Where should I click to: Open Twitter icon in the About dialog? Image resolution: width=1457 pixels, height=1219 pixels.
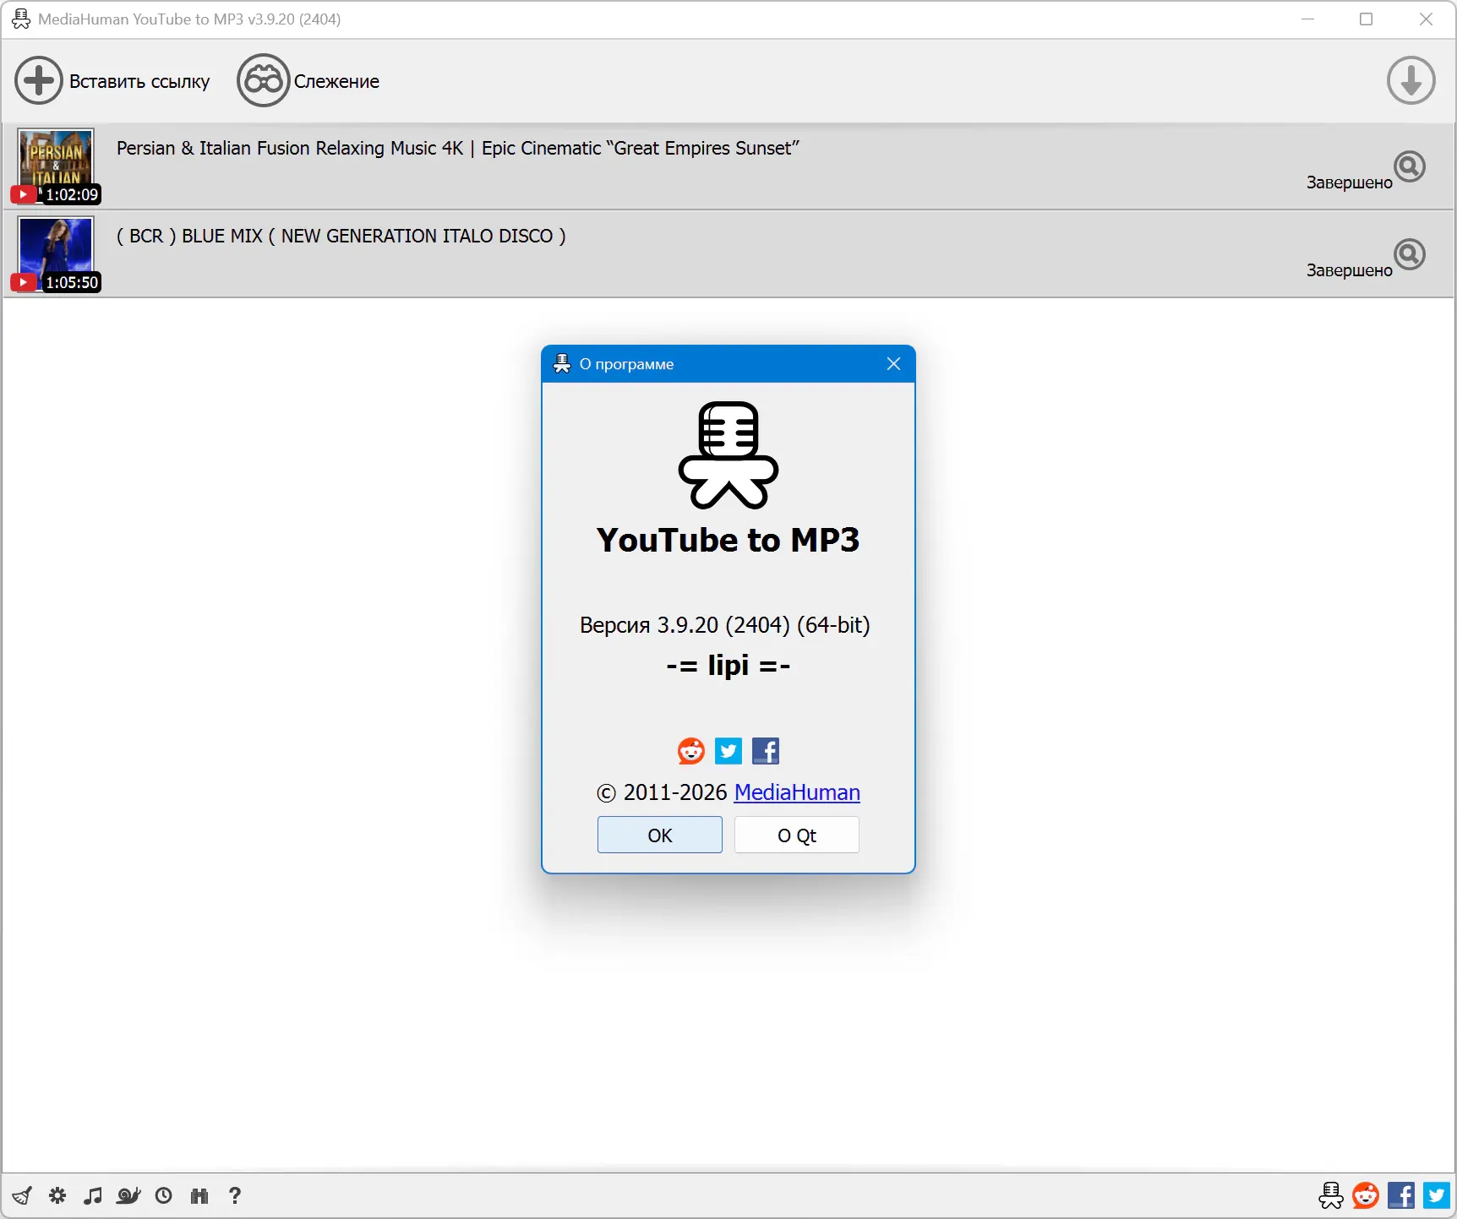tap(728, 751)
